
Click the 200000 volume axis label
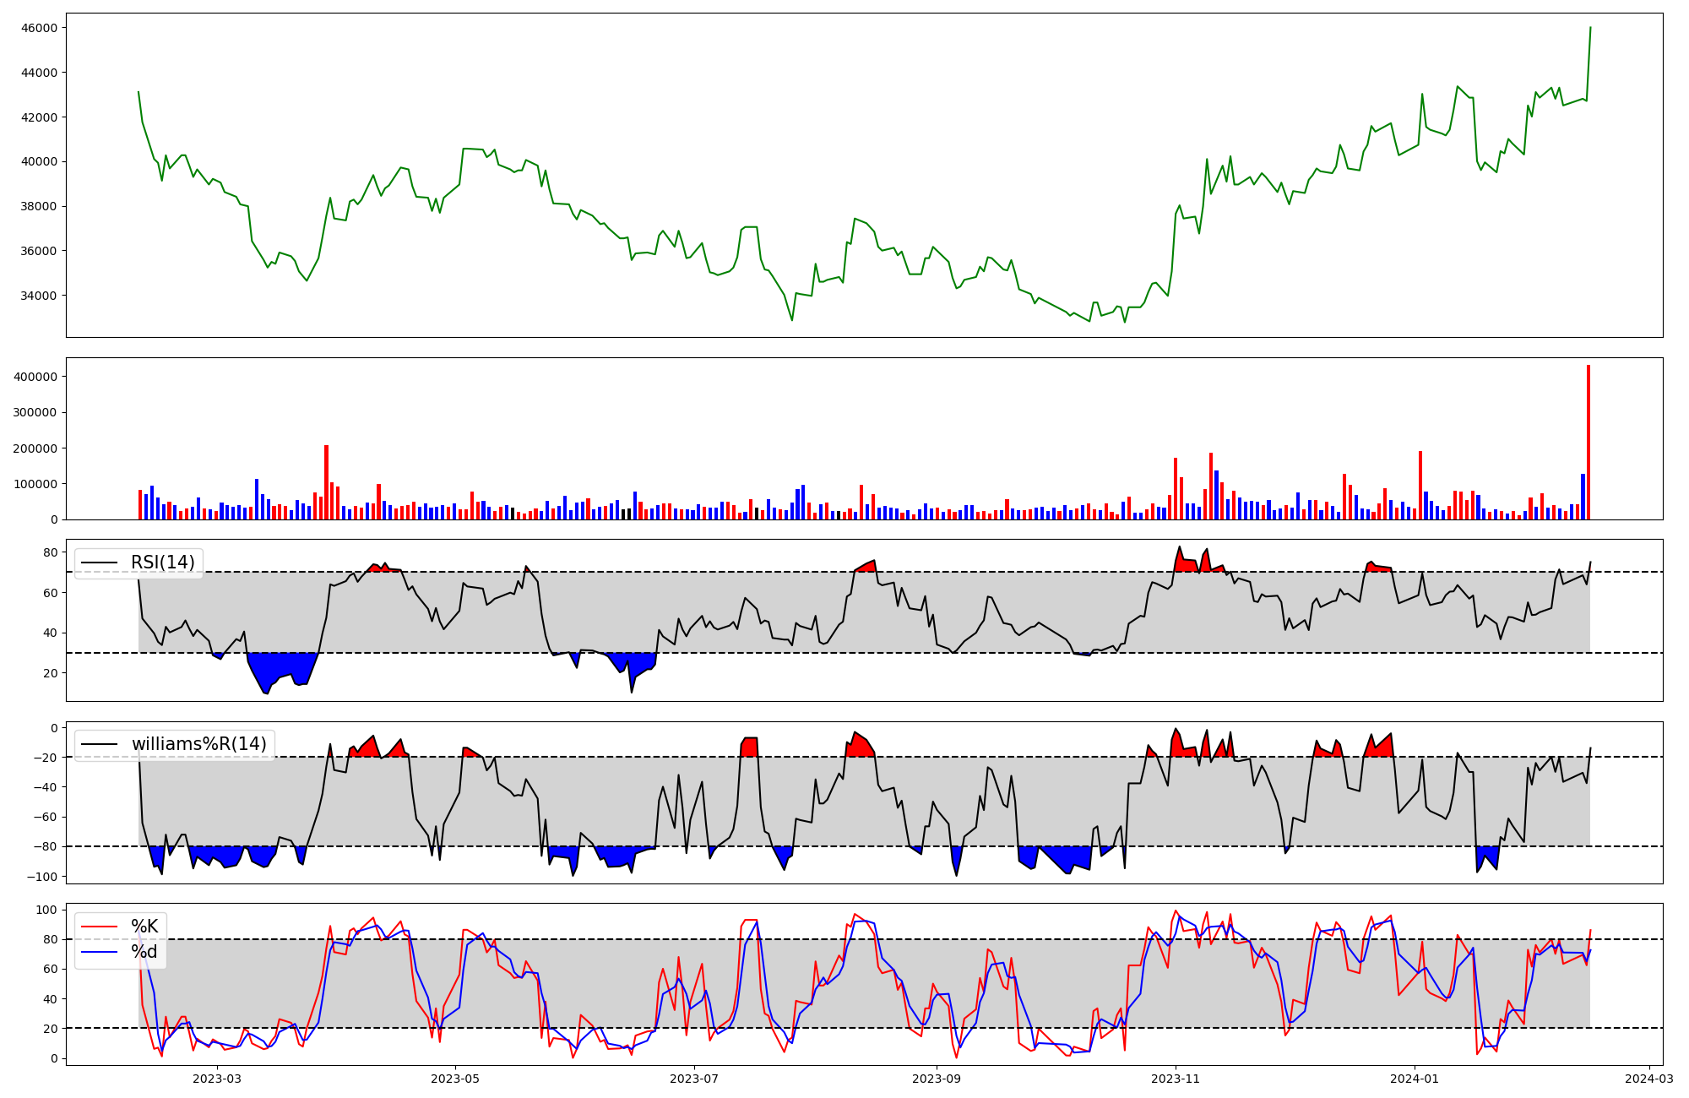pos(35,448)
